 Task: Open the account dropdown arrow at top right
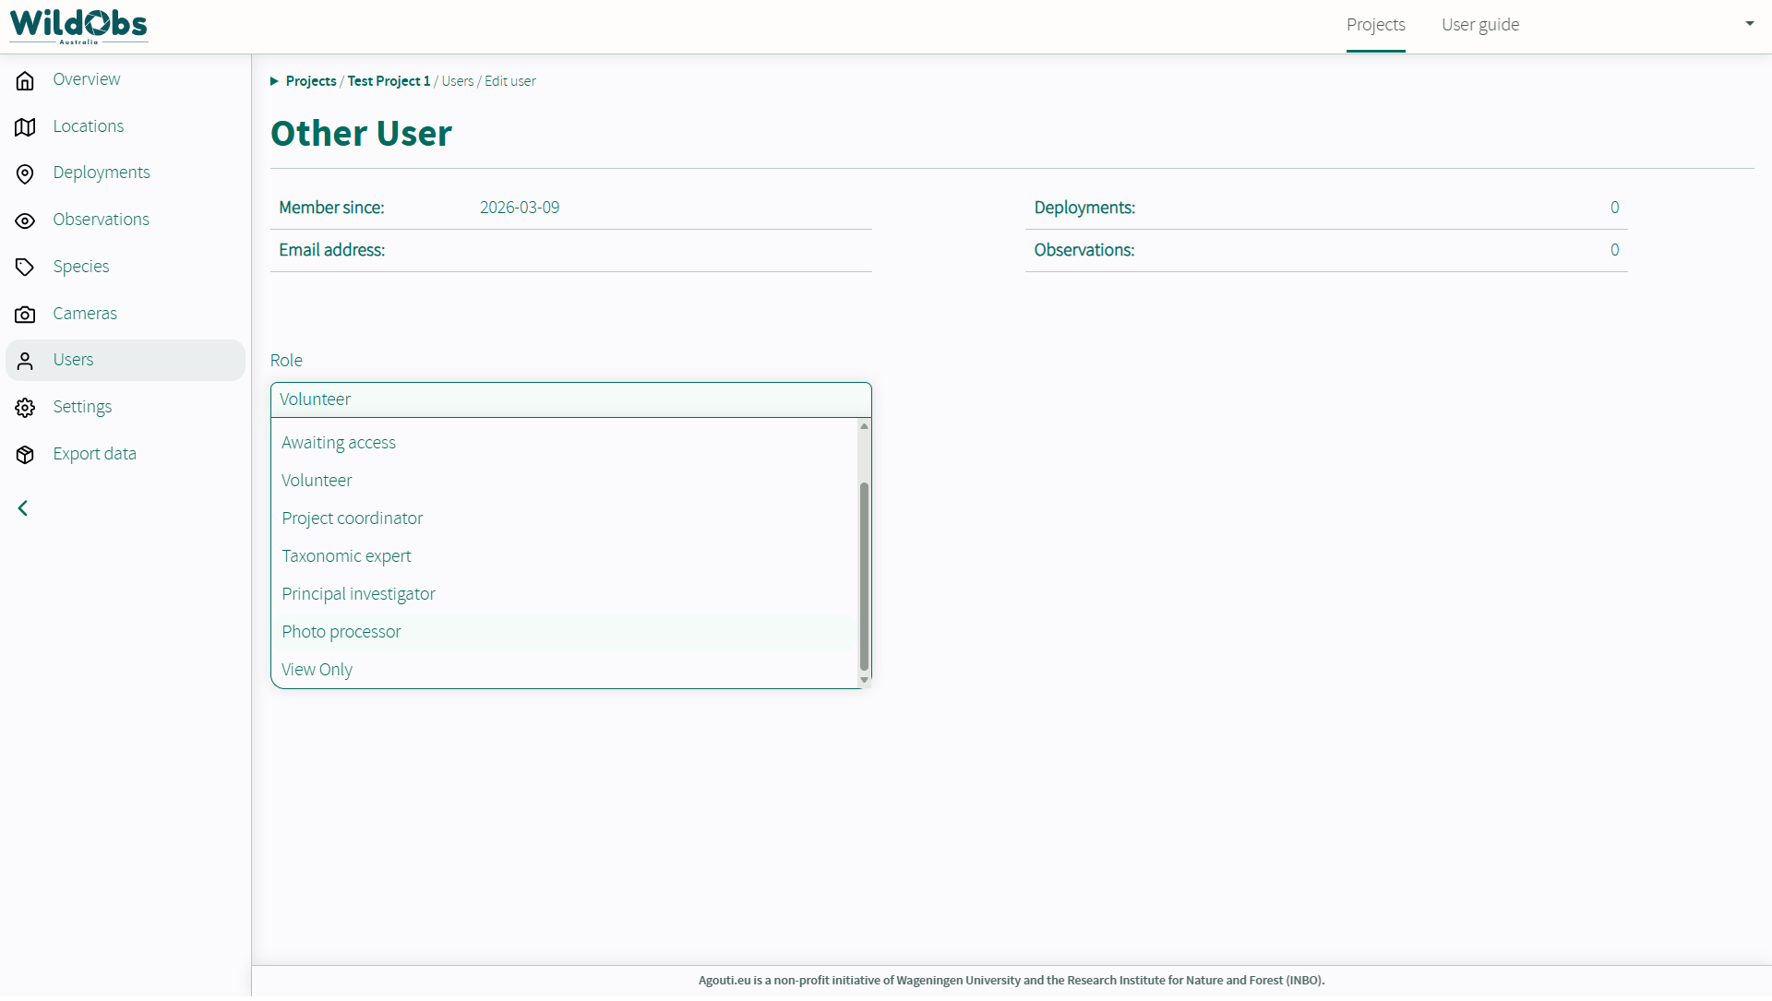pos(1749,24)
